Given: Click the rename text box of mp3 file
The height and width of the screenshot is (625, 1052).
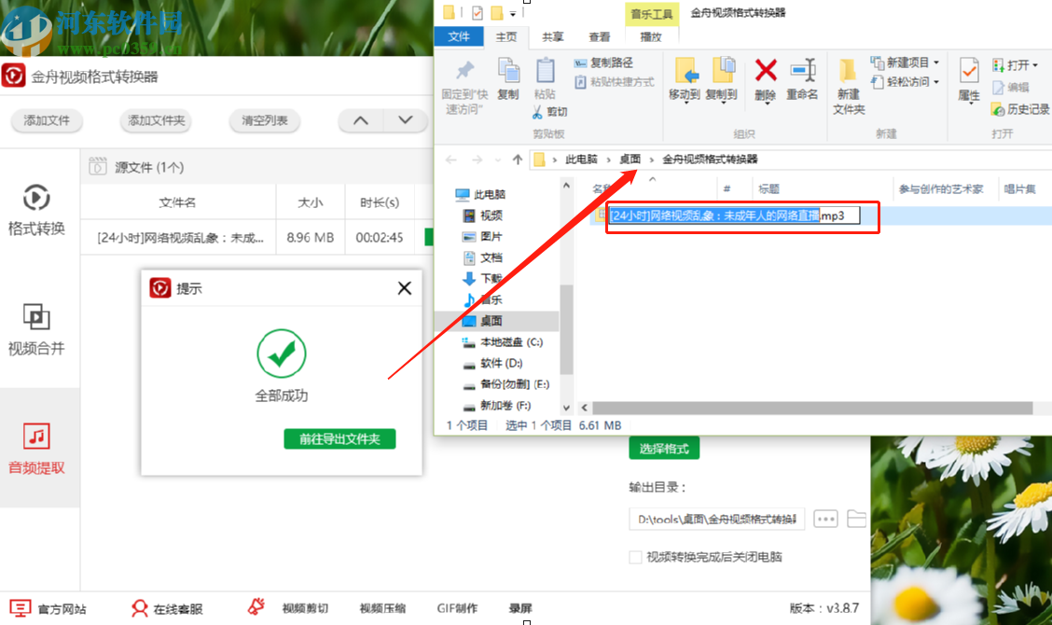Looking at the screenshot, I should 734,215.
